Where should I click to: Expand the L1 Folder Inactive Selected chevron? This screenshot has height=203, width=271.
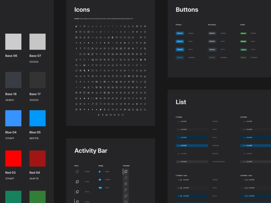coord(179,162)
